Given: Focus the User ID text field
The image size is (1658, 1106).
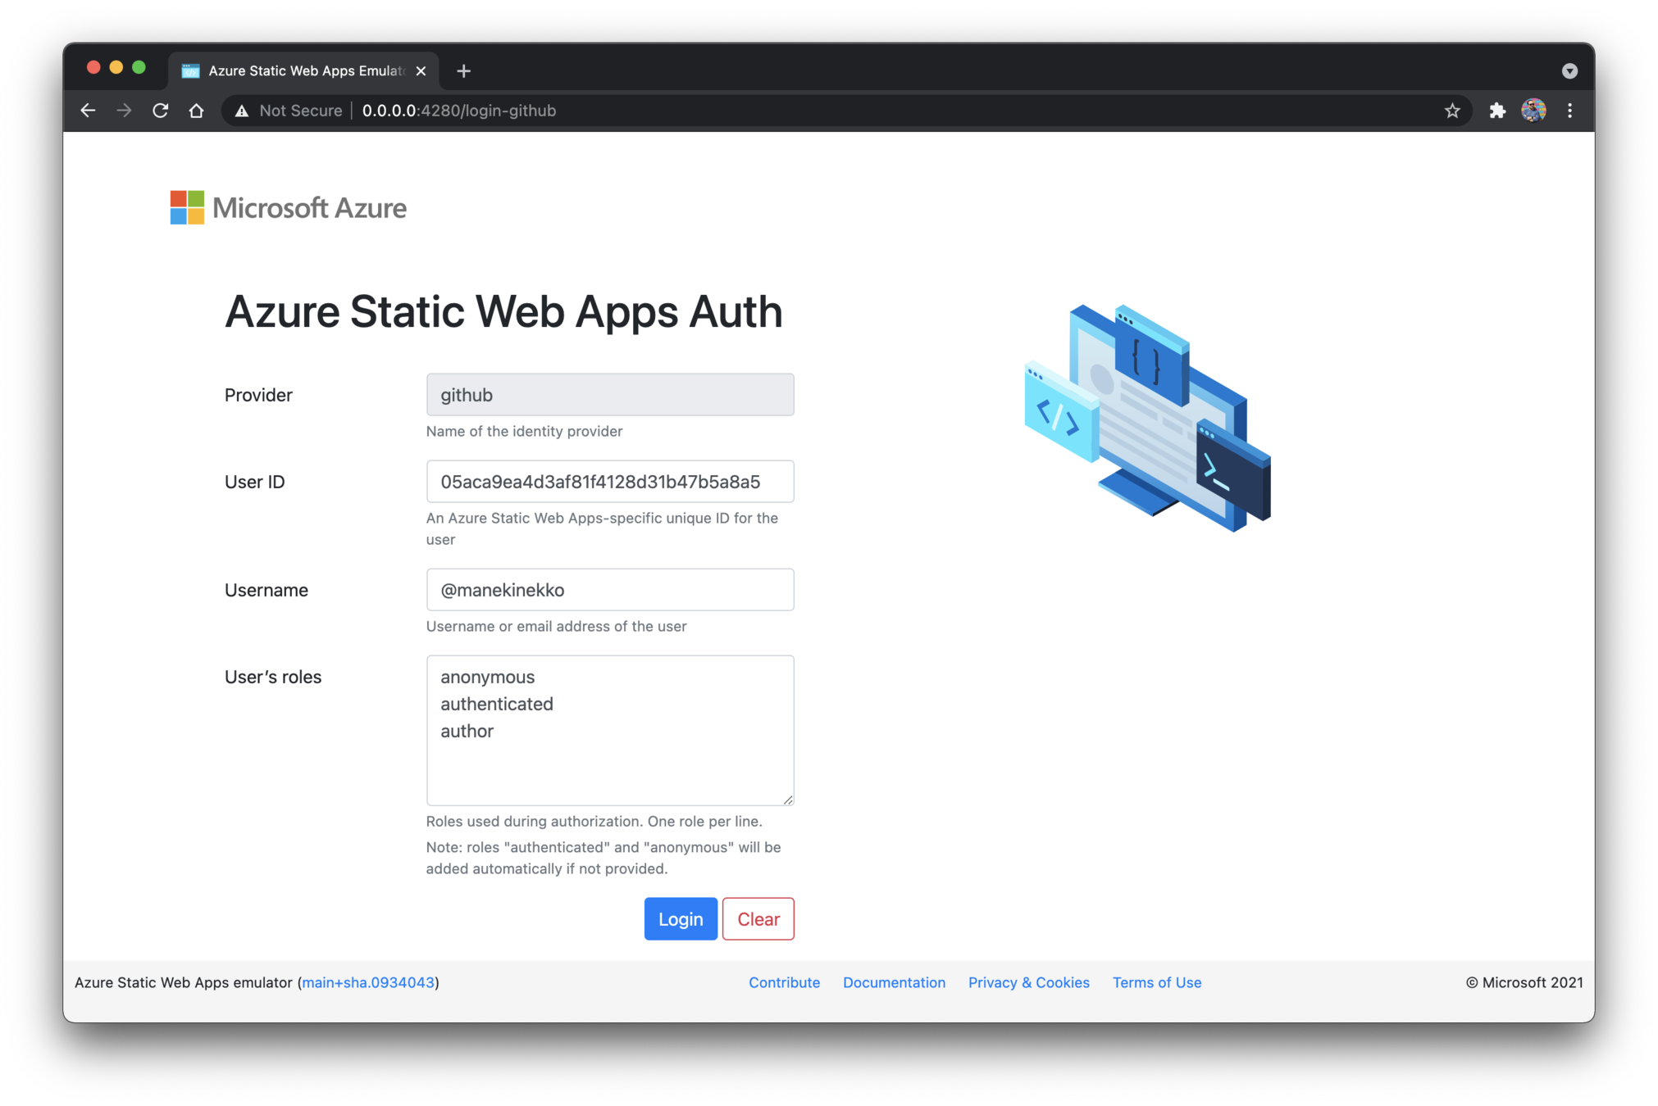Looking at the screenshot, I should pos(609,482).
